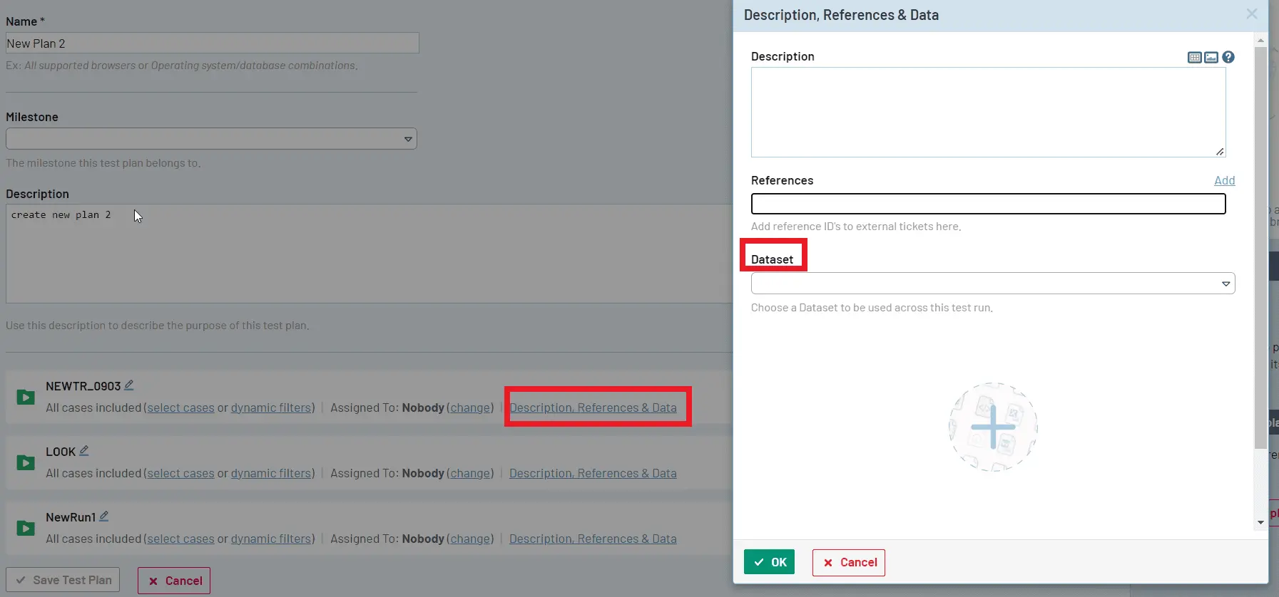Viewport: 1279px width, 597px height.
Task: Click the green run icon beside LOOK
Action: (26, 462)
